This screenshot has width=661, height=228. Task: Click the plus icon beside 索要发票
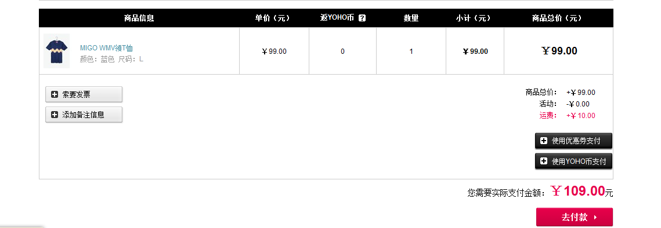pos(55,94)
